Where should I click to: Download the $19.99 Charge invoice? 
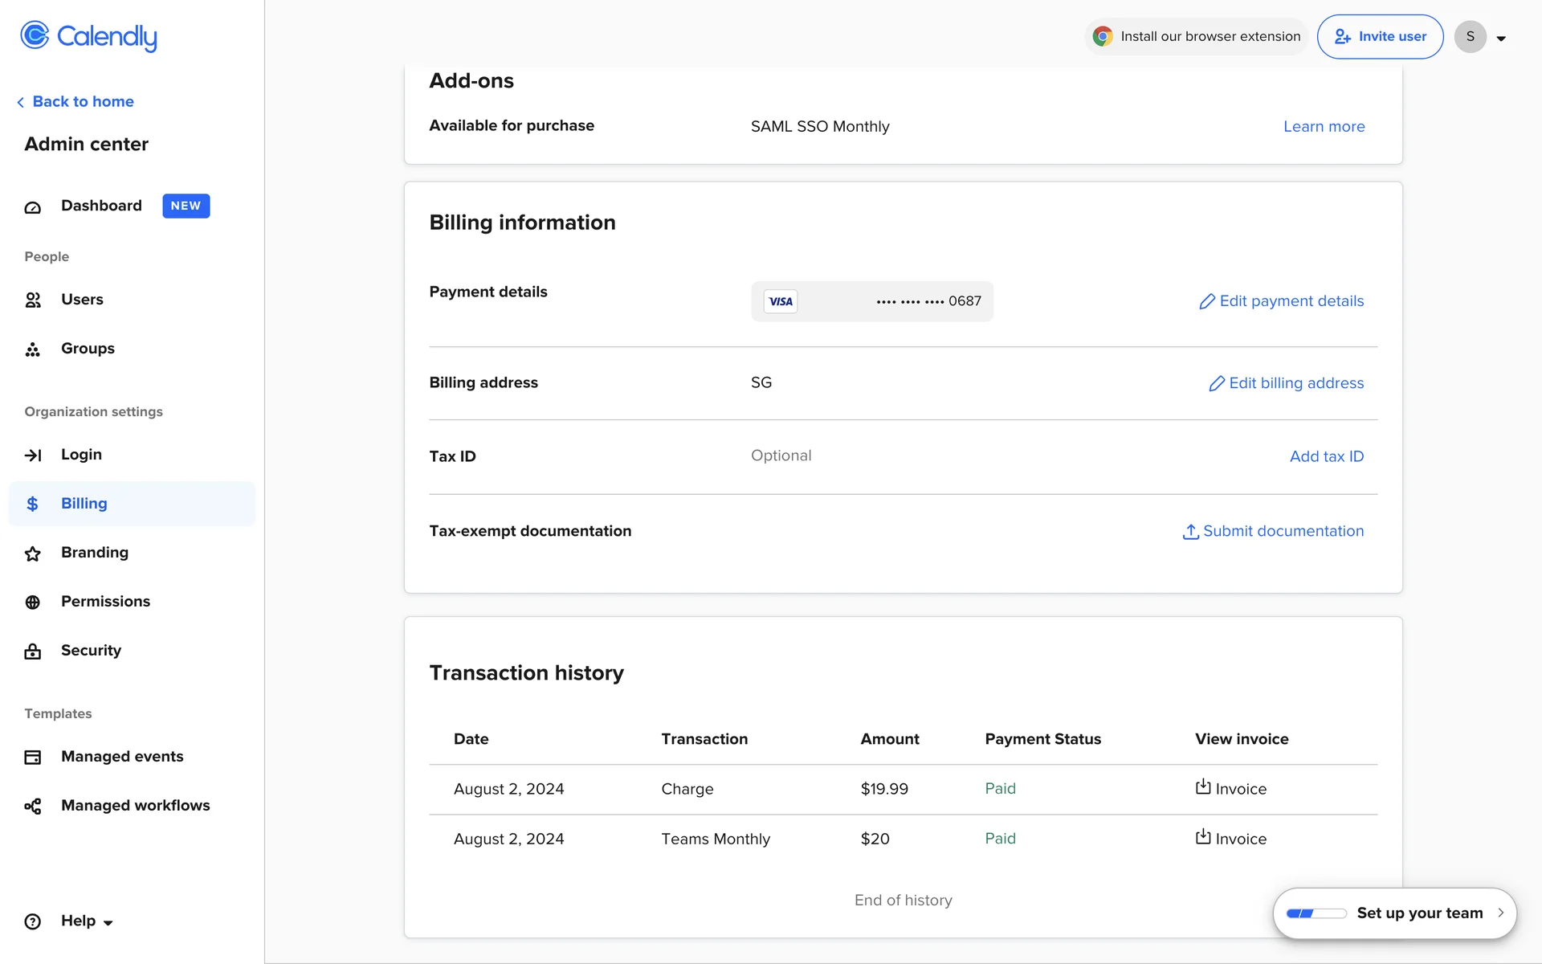(1230, 789)
